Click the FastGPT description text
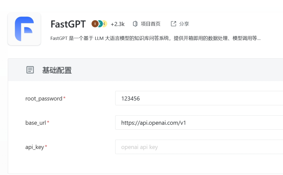 (155, 38)
